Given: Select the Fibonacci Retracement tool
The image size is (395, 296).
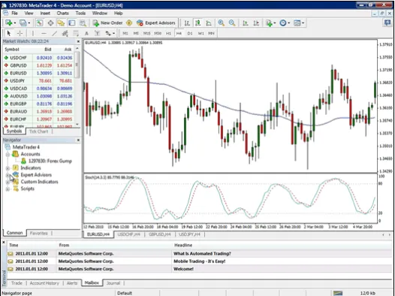Looking at the screenshot, I should 76,33.
